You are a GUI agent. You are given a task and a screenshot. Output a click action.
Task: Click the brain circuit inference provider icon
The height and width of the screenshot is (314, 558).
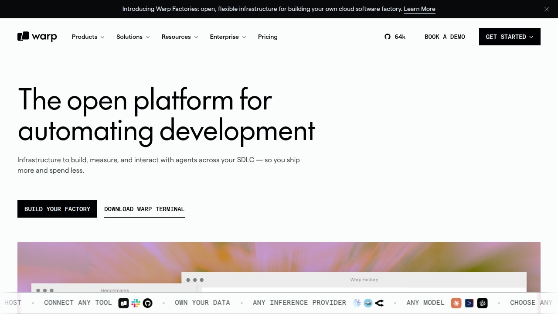[x=357, y=303]
